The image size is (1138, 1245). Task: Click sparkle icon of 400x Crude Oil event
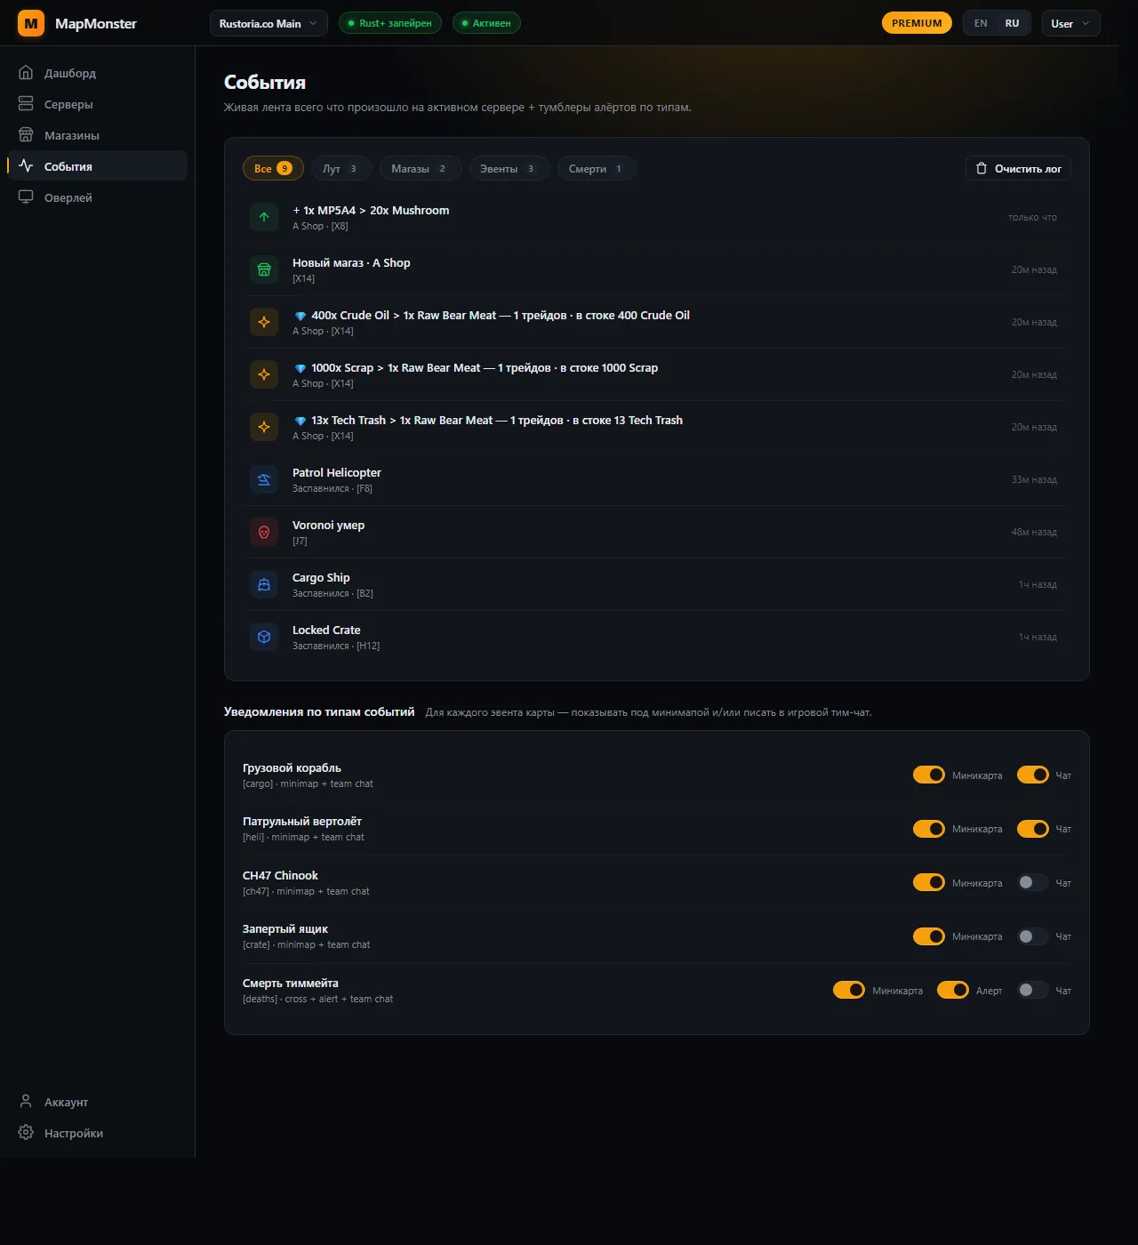[x=264, y=322]
